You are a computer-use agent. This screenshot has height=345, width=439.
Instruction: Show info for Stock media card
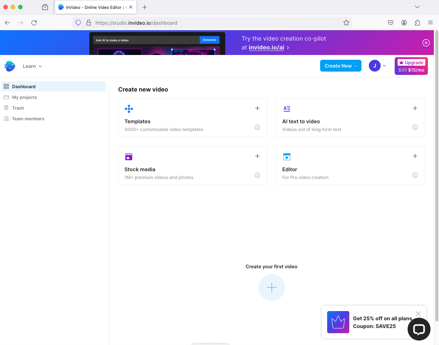pos(257,175)
